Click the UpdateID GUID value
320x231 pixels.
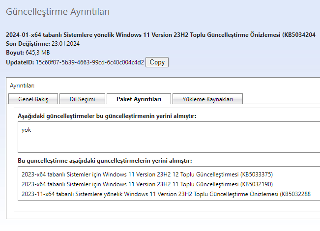89,62
